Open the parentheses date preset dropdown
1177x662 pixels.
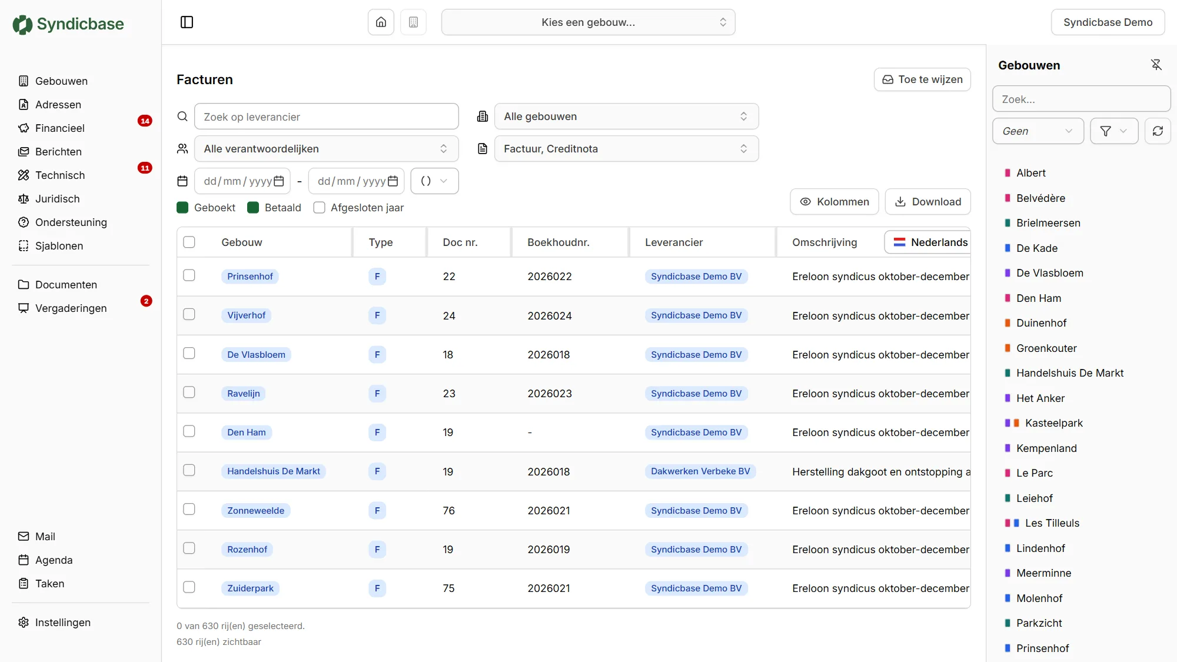click(x=434, y=181)
